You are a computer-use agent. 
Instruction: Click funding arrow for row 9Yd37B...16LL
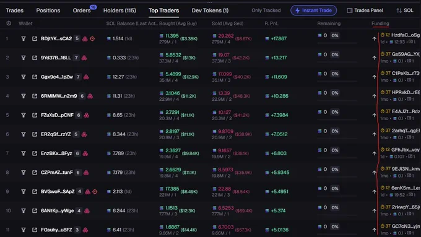point(375,58)
